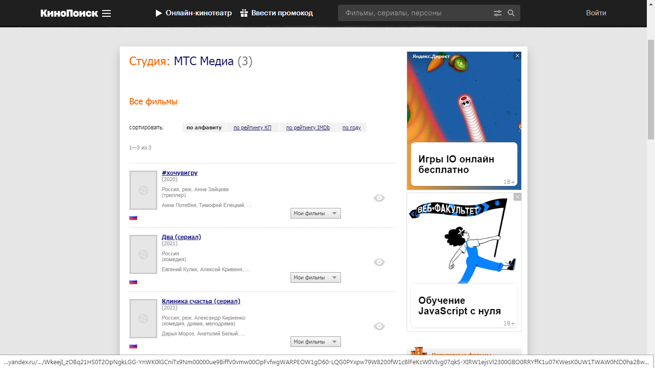Open the Два (сериал) title link
Viewport: 655px width, 368px height.
(181, 237)
